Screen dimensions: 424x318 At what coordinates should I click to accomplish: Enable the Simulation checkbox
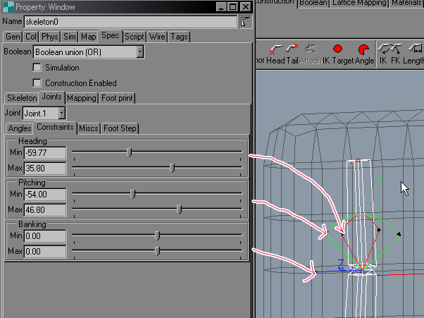coord(37,68)
